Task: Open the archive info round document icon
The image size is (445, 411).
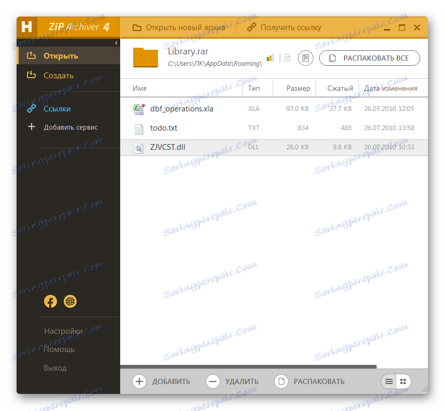Action: click(x=305, y=58)
